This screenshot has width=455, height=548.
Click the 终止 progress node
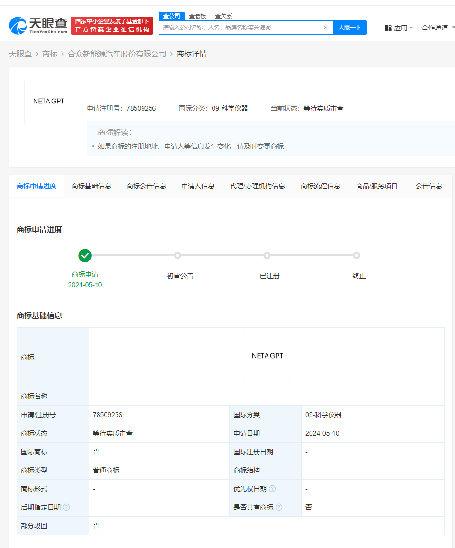pyautogui.click(x=356, y=255)
